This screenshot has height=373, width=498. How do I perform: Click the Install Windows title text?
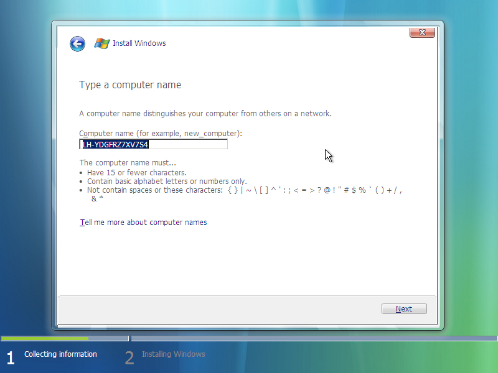tap(138, 44)
